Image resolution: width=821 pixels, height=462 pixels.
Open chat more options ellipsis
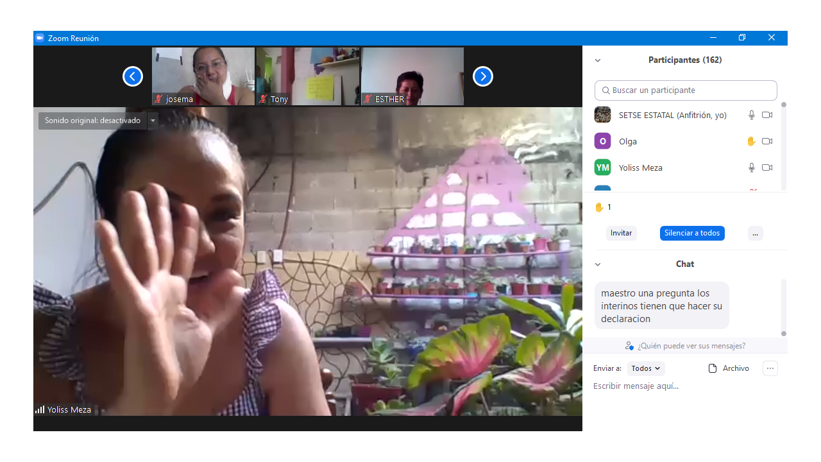click(770, 368)
